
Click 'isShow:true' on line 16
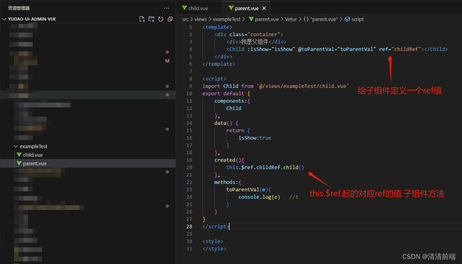tap(255, 138)
